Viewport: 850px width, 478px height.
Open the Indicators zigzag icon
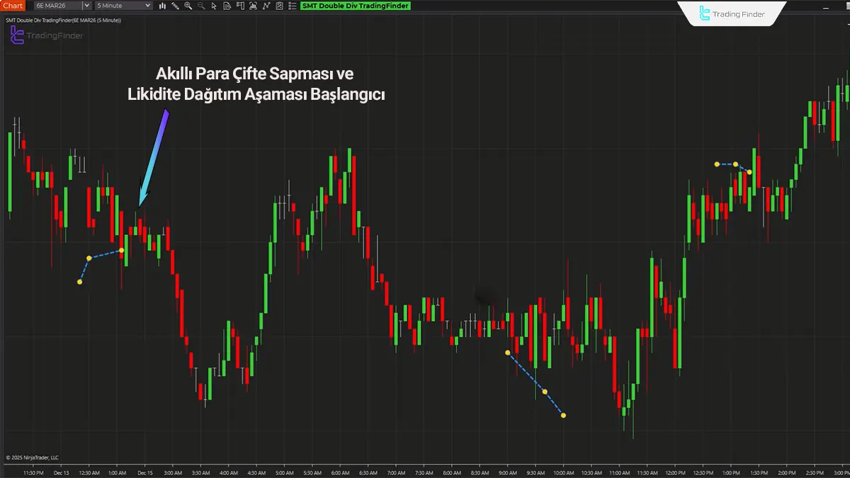266,5
